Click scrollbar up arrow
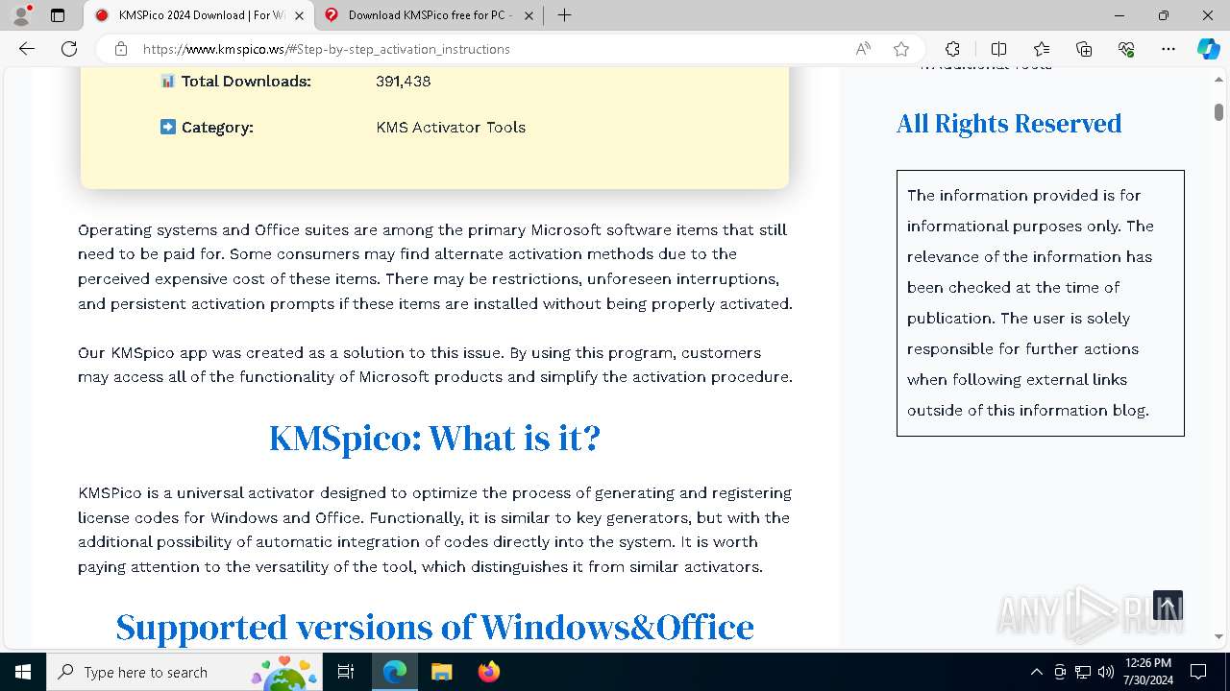This screenshot has height=691, width=1230. [x=1218, y=81]
